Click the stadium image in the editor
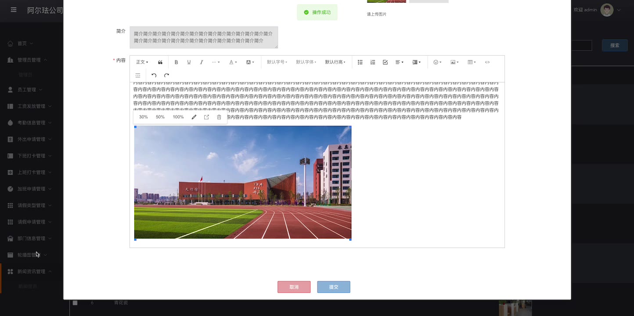The image size is (634, 316). [x=243, y=183]
